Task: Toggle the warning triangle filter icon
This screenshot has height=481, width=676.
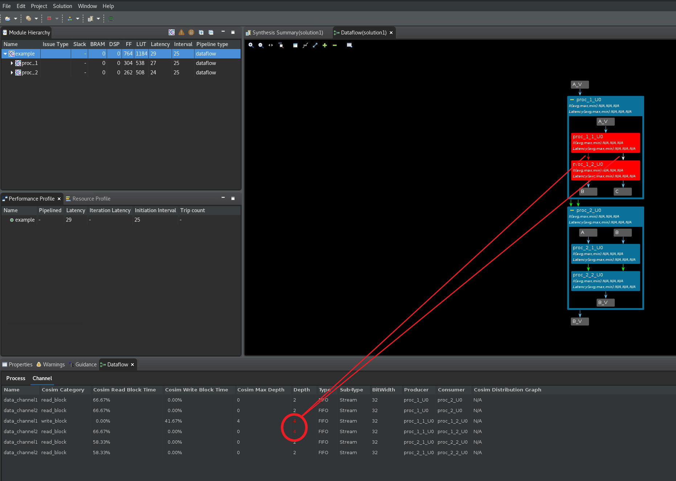Action: (181, 32)
